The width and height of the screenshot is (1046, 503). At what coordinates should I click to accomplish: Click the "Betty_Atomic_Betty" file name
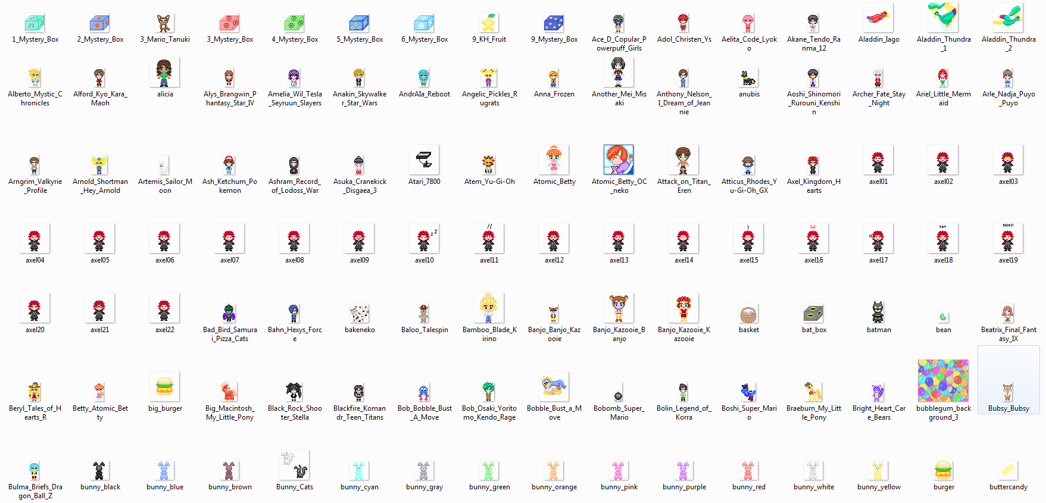pos(100,413)
